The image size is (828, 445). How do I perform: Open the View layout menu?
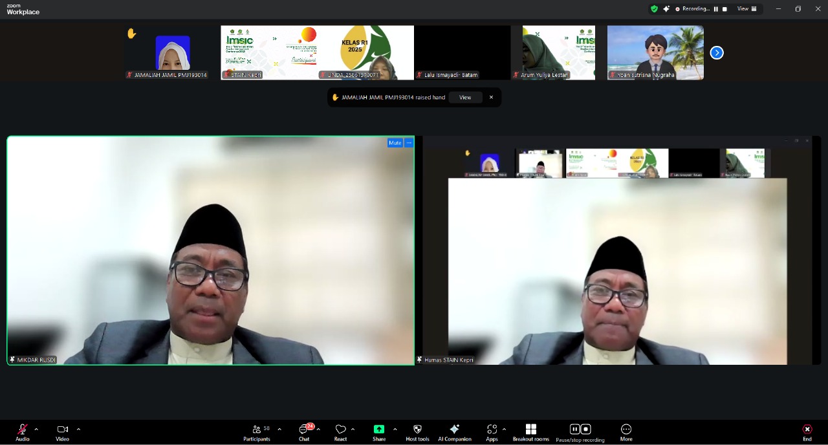coord(746,9)
